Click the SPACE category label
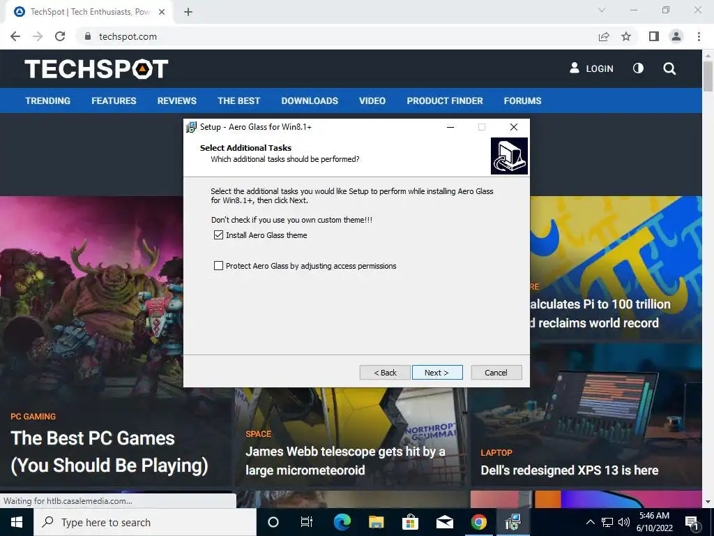 click(x=259, y=434)
